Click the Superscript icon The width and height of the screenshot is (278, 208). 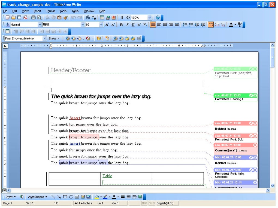coord(139,24)
